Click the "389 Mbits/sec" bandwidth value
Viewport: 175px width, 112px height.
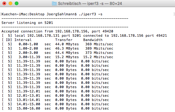[99, 48]
